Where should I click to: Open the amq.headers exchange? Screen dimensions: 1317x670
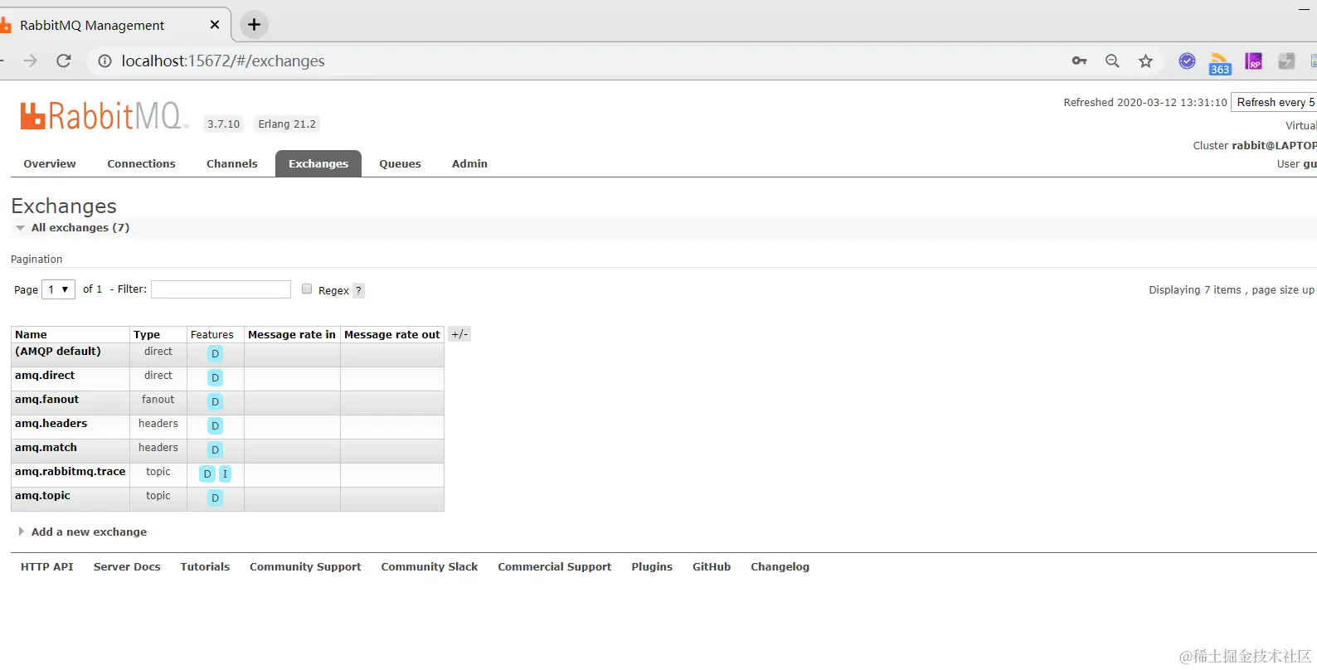coord(51,423)
